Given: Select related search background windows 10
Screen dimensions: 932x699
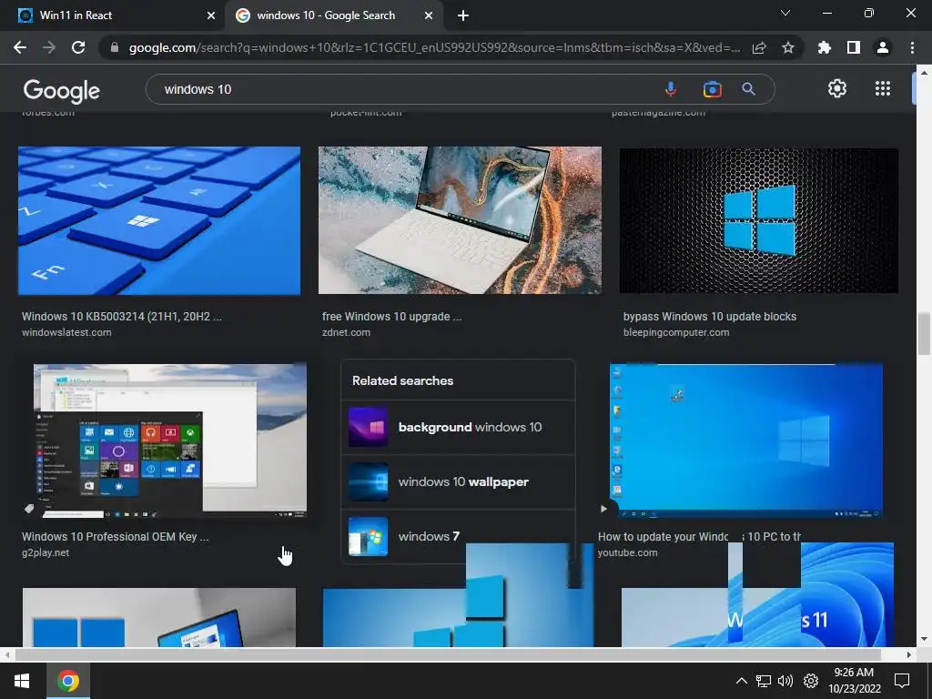Looking at the screenshot, I should (459, 428).
